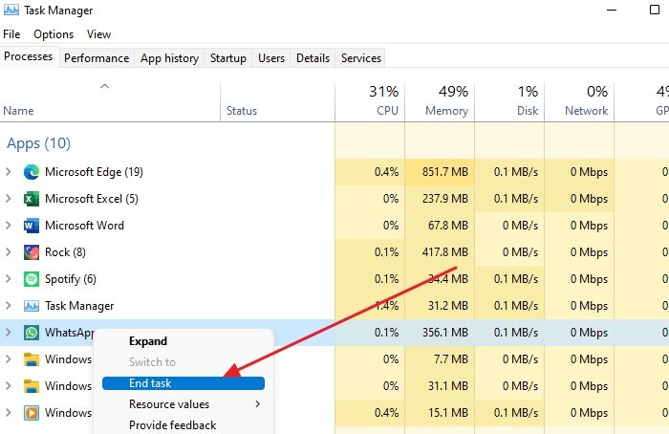The height and width of the screenshot is (434, 669).
Task: Select the Spotify app icon
Action: click(32, 279)
